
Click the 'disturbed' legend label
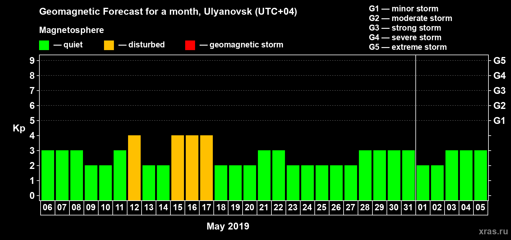(x=146, y=45)
